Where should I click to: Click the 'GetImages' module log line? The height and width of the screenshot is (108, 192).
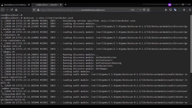coord(54,69)
